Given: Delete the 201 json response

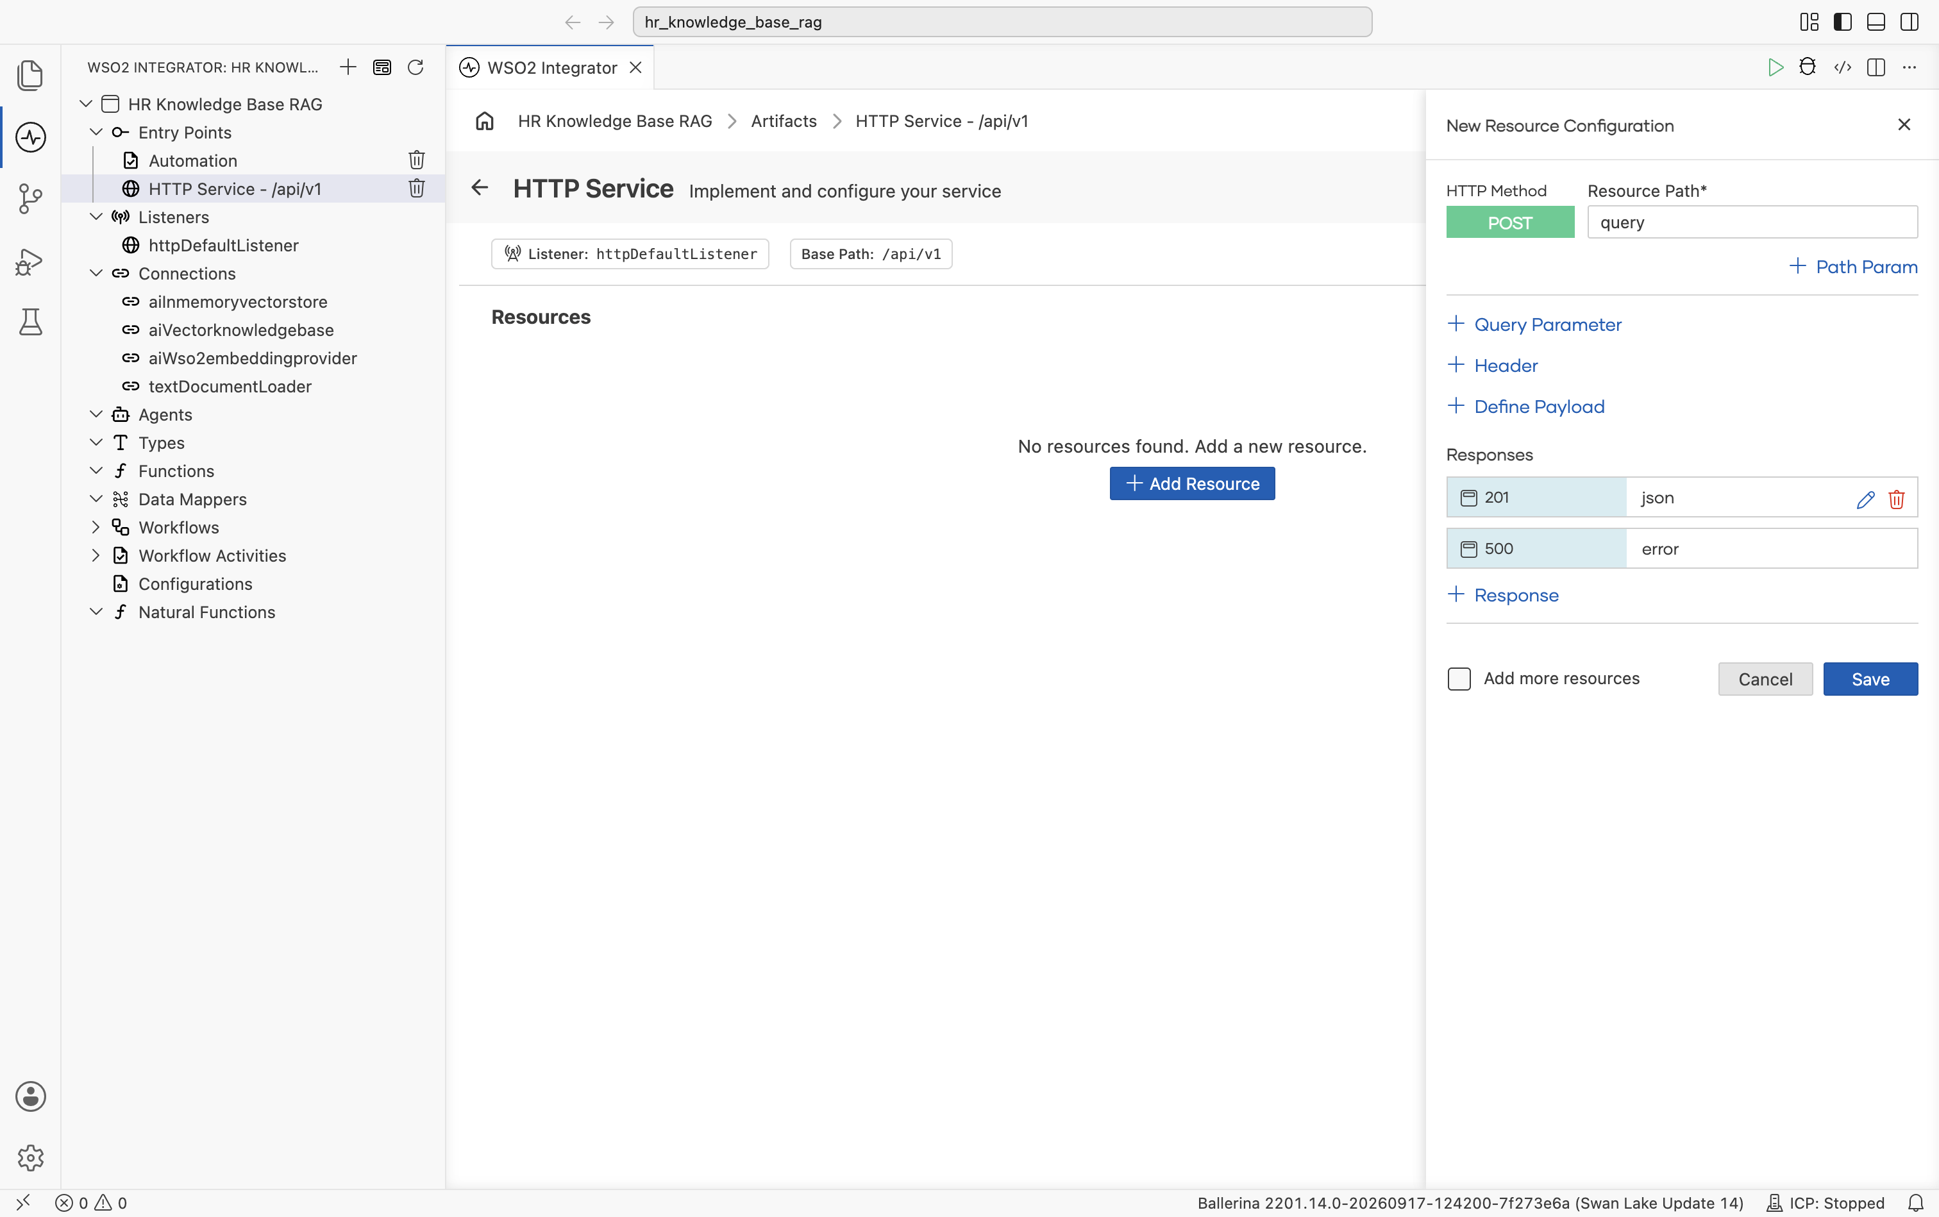Looking at the screenshot, I should 1896,499.
